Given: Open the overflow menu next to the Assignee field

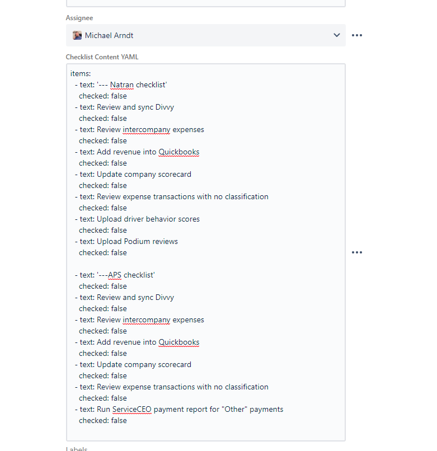Looking at the screenshot, I should tap(357, 35).
